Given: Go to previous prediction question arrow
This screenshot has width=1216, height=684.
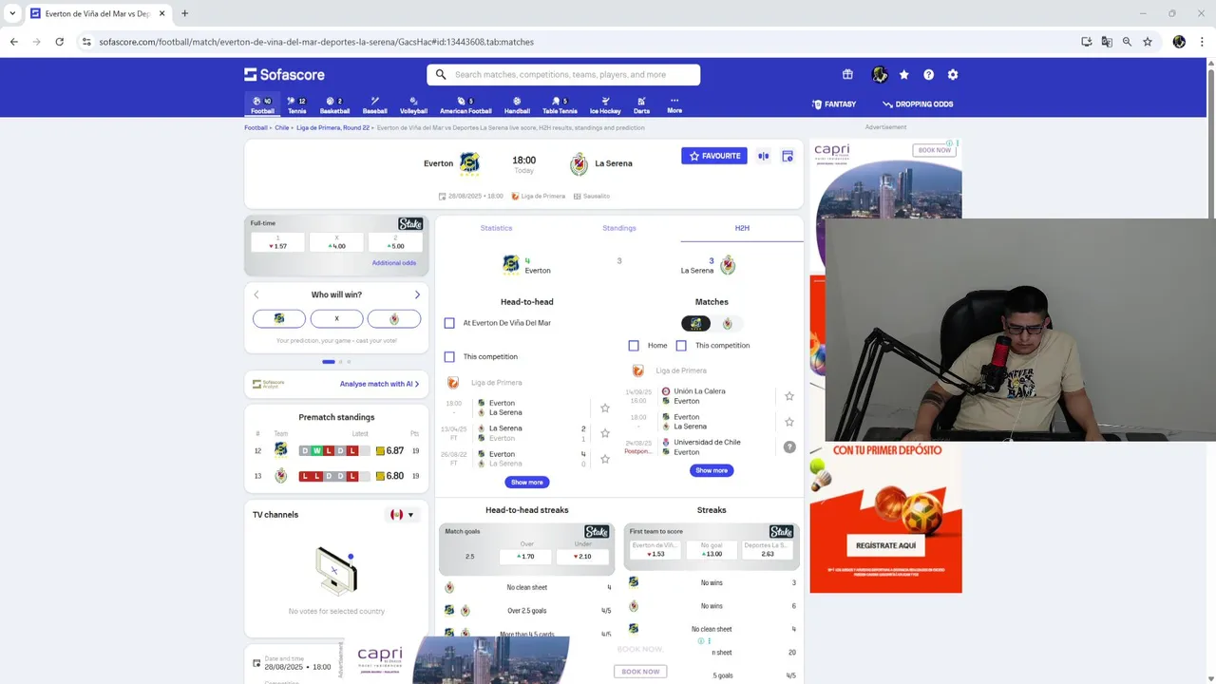Looking at the screenshot, I should (256, 294).
